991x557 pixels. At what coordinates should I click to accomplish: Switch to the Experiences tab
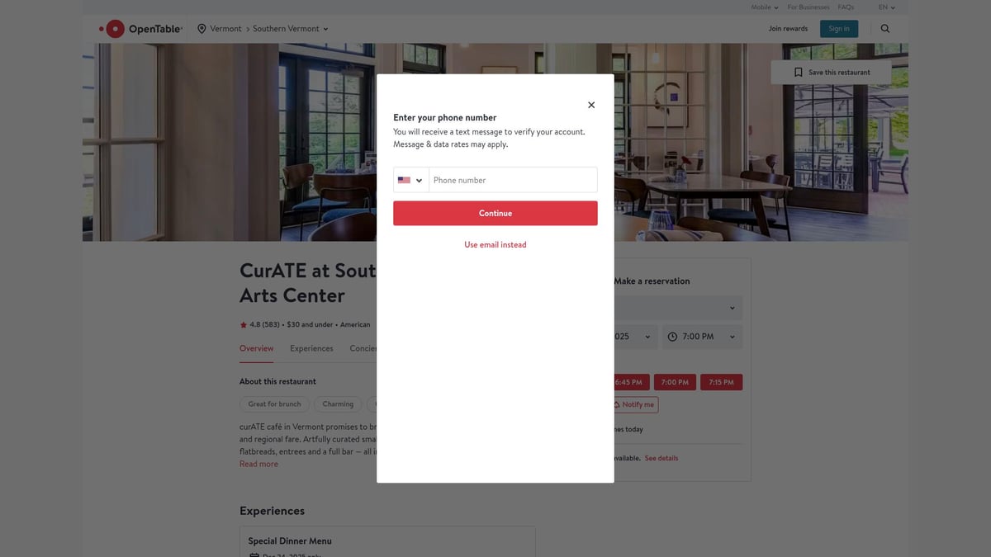(x=311, y=348)
